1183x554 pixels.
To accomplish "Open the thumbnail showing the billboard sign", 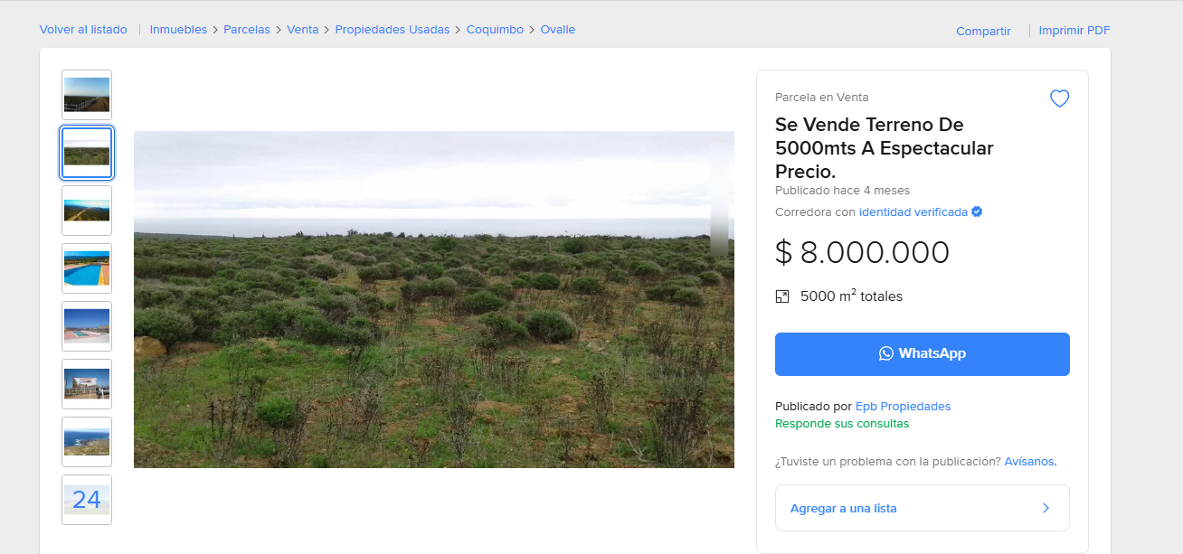I will click(x=87, y=384).
